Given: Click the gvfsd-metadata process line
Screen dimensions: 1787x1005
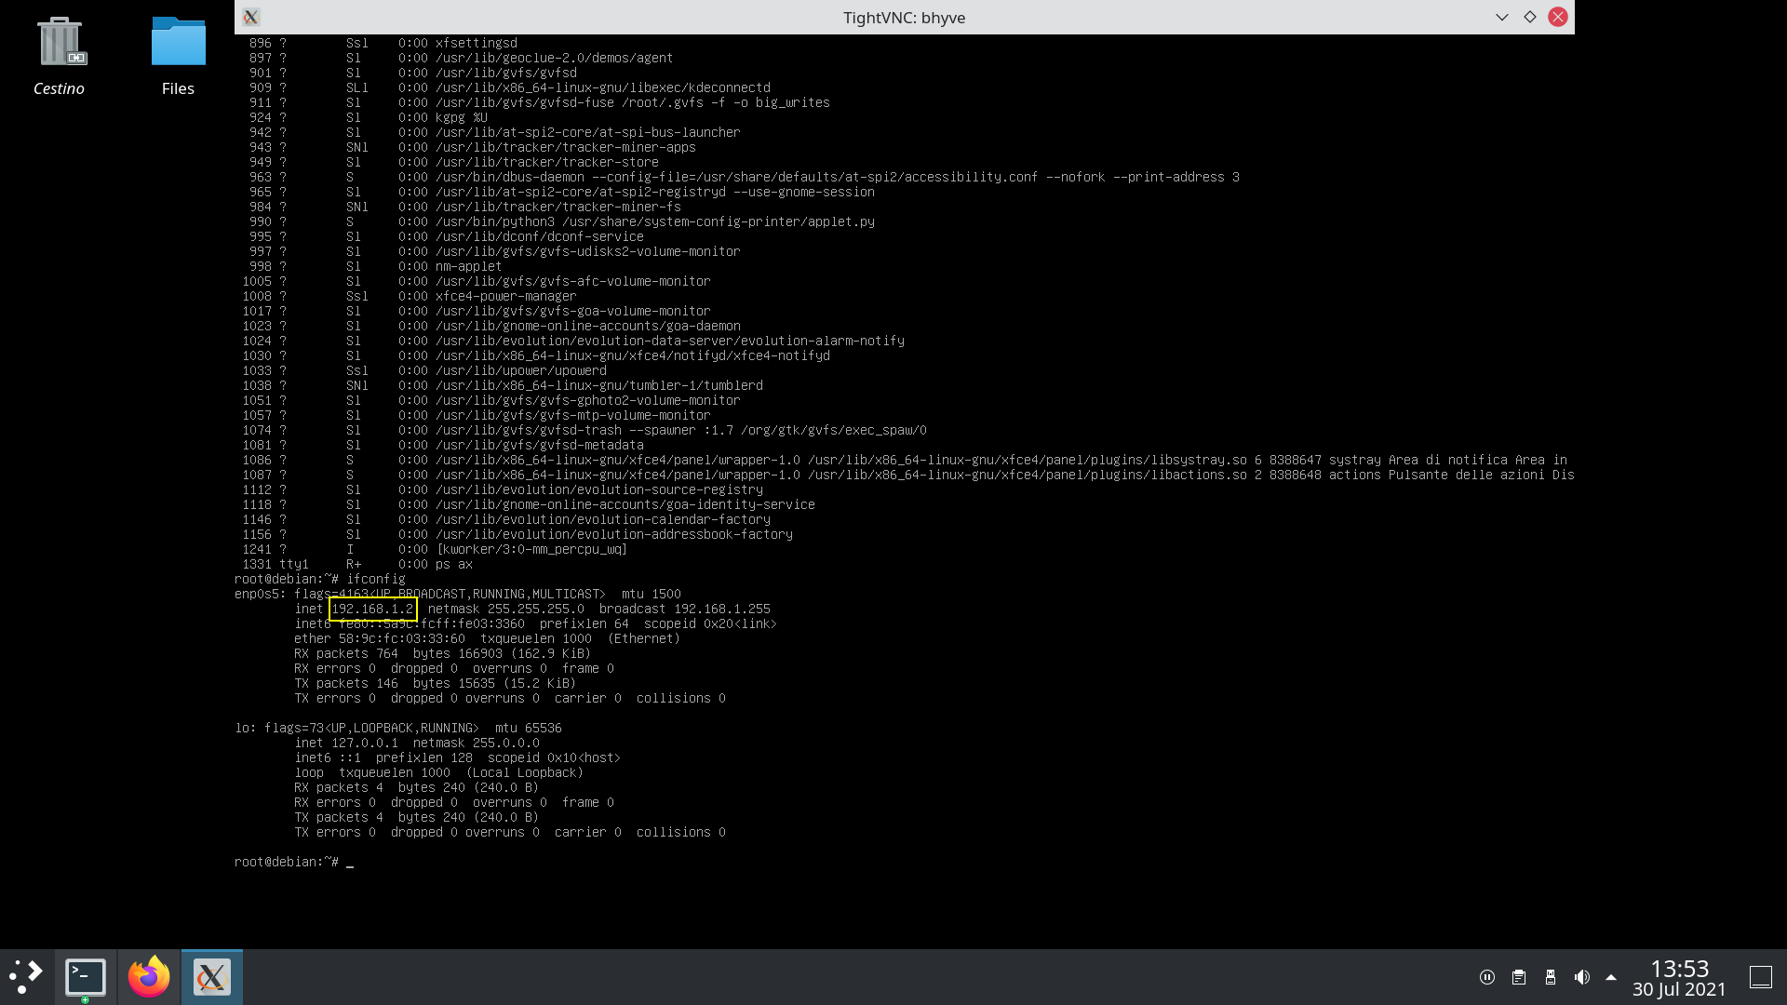Looking at the screenshot, I should 443,445.
